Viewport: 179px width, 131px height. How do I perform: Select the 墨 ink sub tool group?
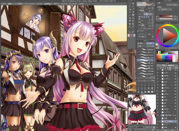click(141, 46)
